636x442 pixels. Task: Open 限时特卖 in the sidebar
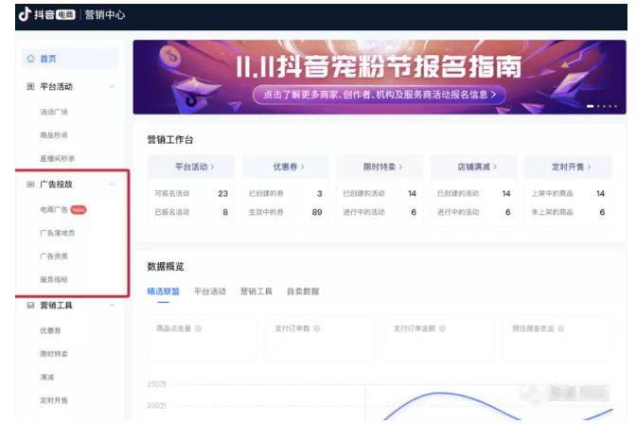(54, 354)
